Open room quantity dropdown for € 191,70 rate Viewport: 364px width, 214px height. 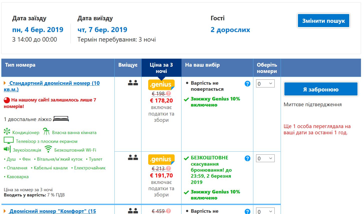pos(265,158)
